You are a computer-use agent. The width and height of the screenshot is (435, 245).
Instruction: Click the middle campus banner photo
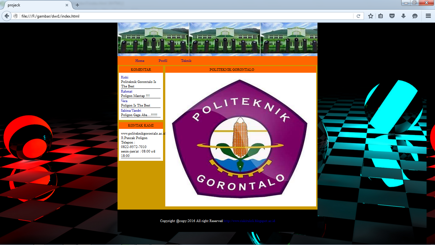(225, 39)
